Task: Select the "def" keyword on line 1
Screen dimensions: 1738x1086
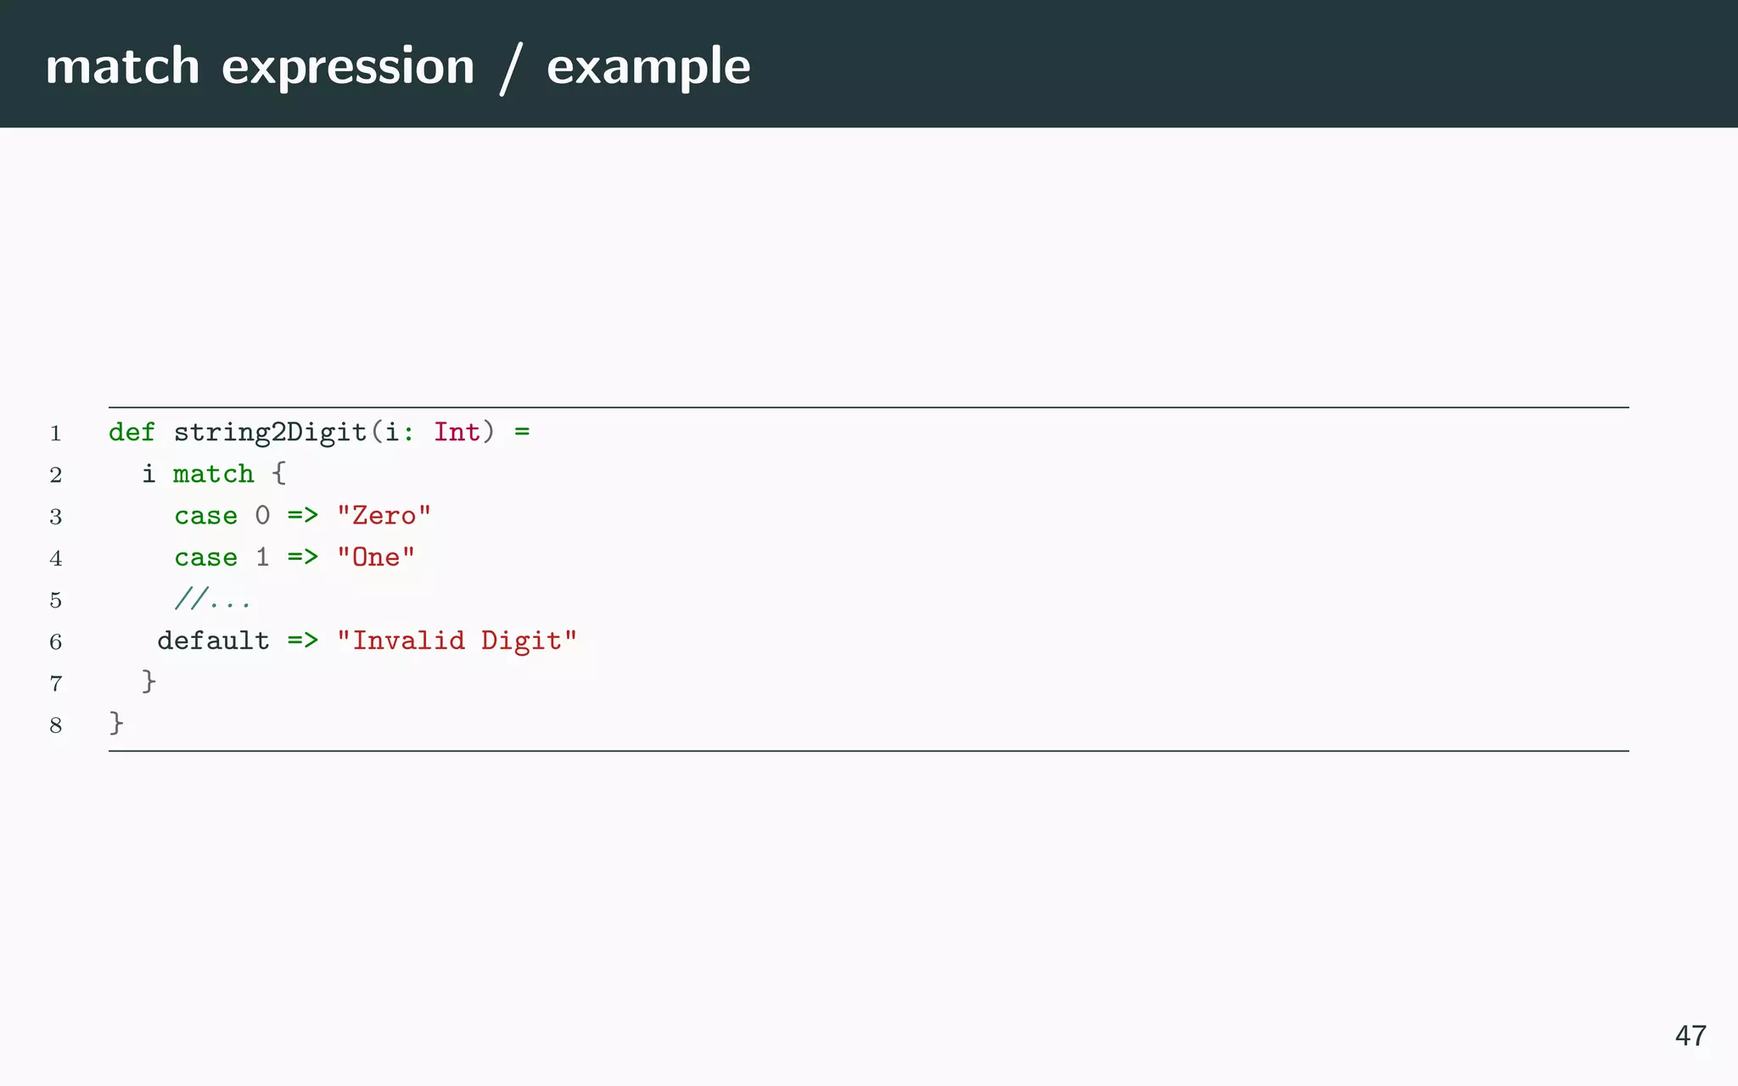Action: (x=132, y=432)
